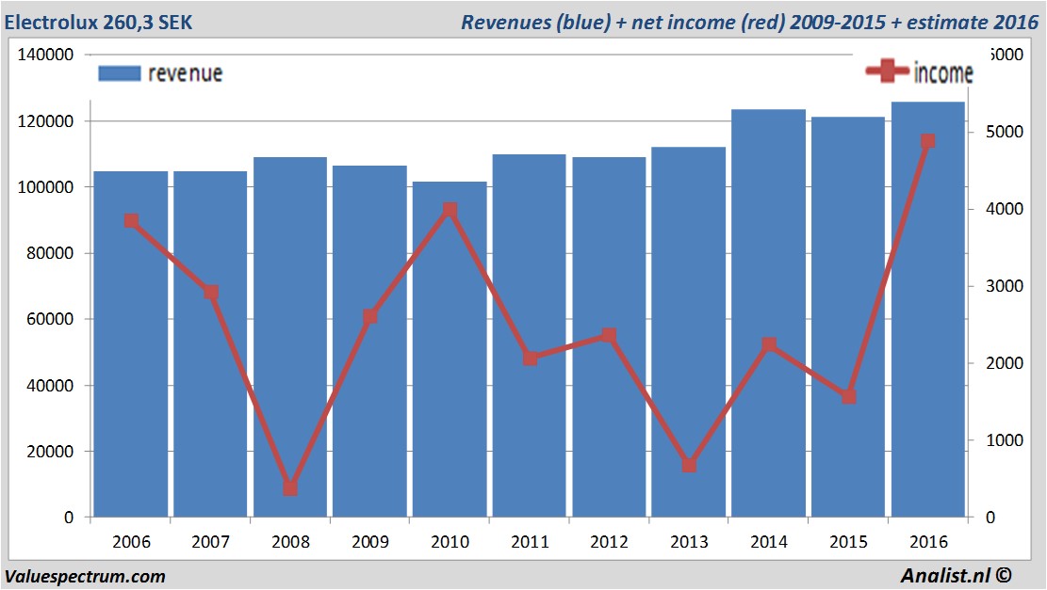Click the 140000 left axis label
The width and height of the screenshot is (1047, 590).
(46, 56)
